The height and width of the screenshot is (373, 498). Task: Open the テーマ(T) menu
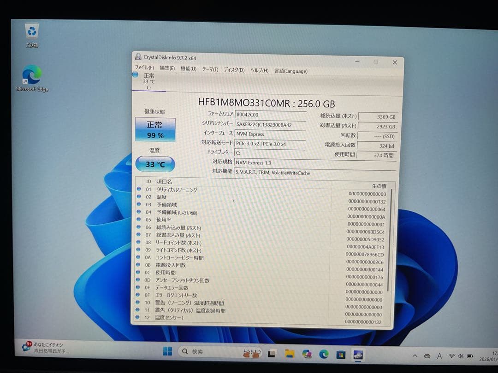[x=210, y=70]
